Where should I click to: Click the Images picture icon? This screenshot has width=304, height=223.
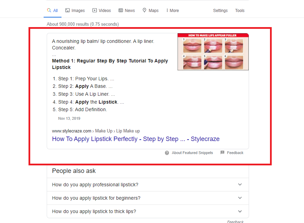tap(67, 10)
